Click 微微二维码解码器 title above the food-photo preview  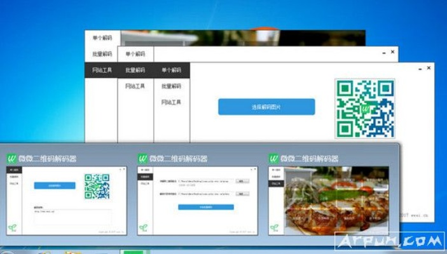309,159
